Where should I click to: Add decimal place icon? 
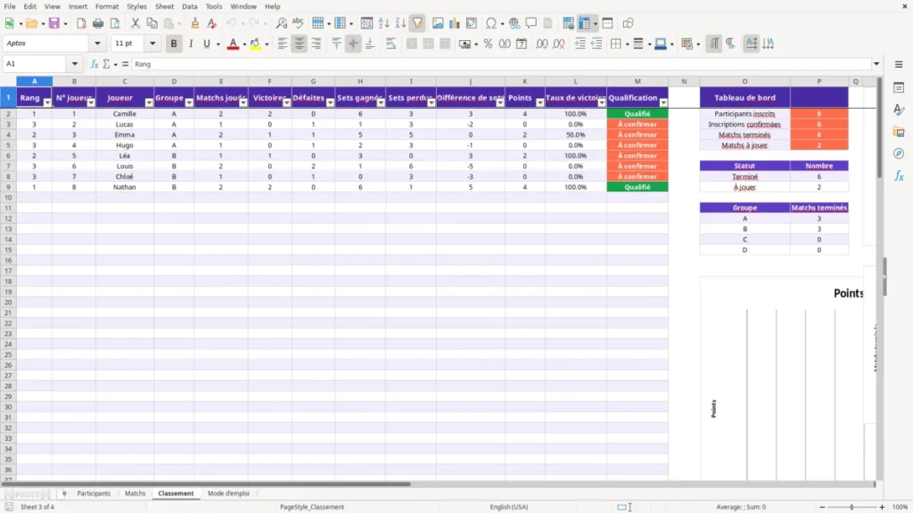coord(541,44)
